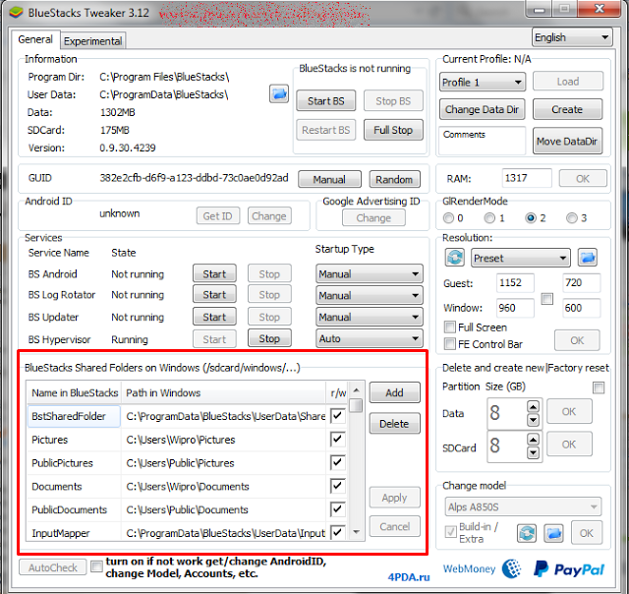Start the BS Updater service

coord(214,317)
